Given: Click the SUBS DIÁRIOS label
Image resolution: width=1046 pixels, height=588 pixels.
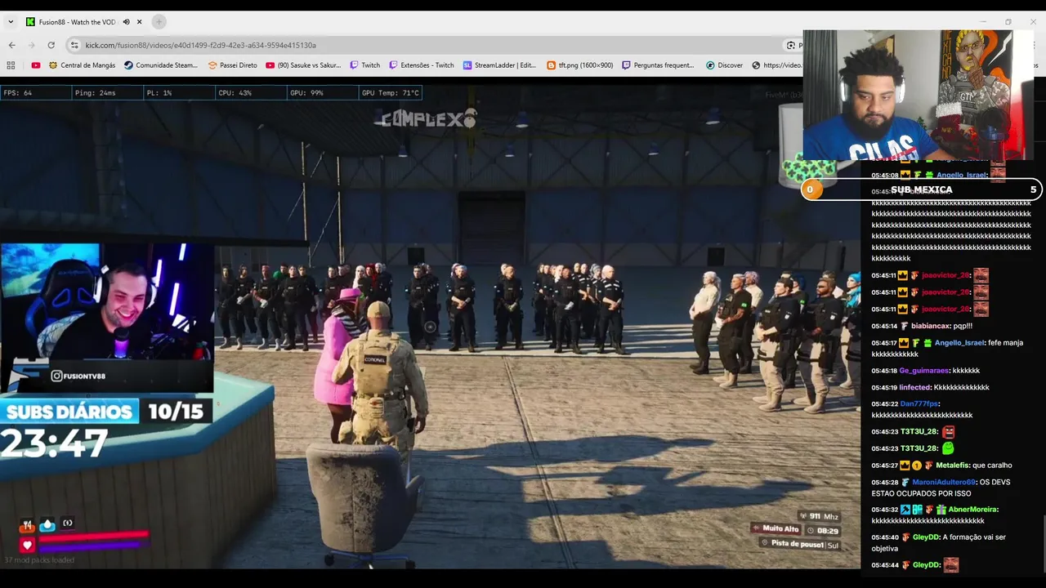Looking at the screenshot, I should pos(69,411).
